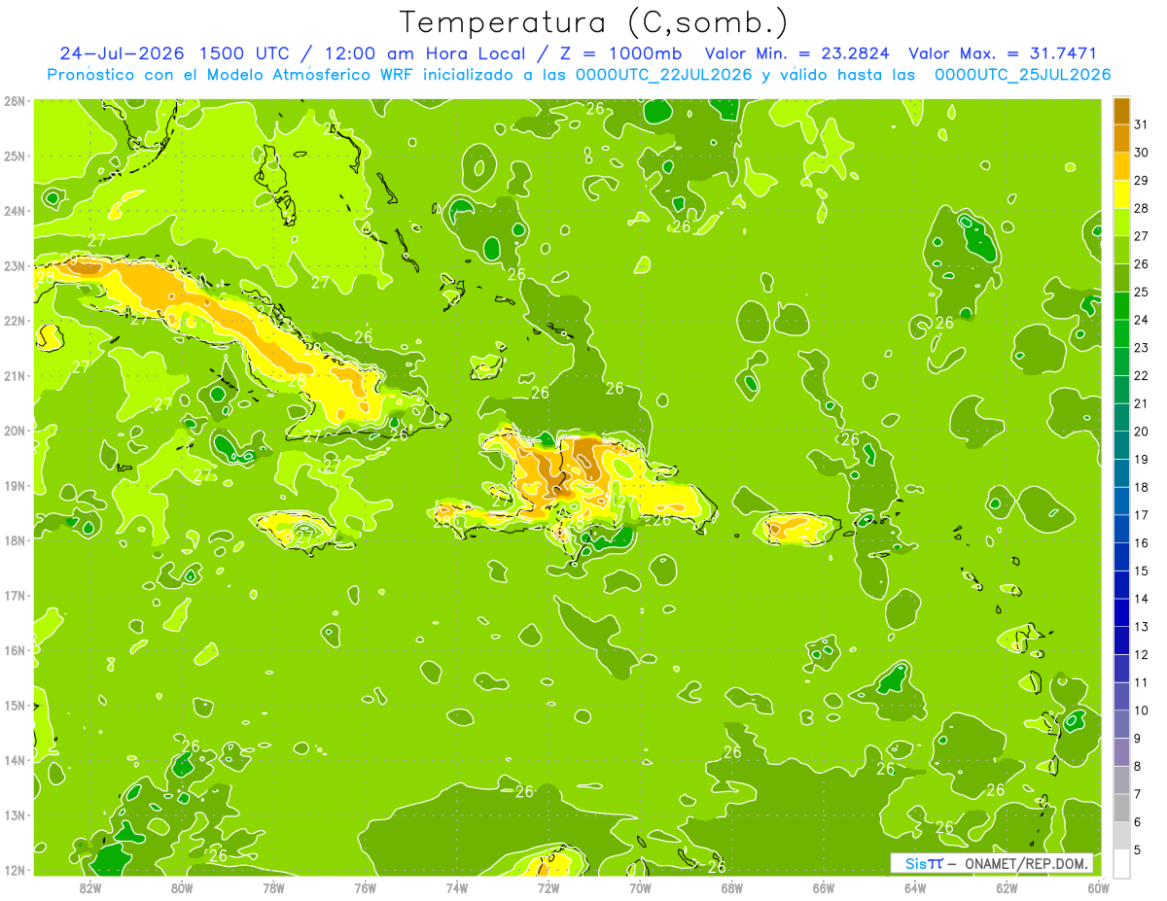Click the gray swatch between 6 and 7
Screen dimensions: 1167x901
pyautogui.click(x=1121, y=808)
